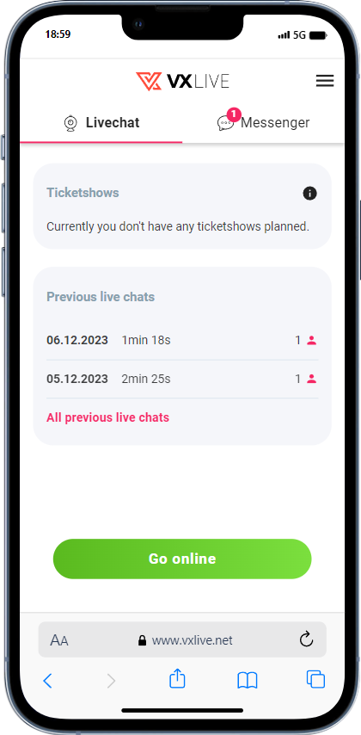Tap the AA reader text-size button
This screenshot has width=361, height=735.
click(x=59, y=640)
